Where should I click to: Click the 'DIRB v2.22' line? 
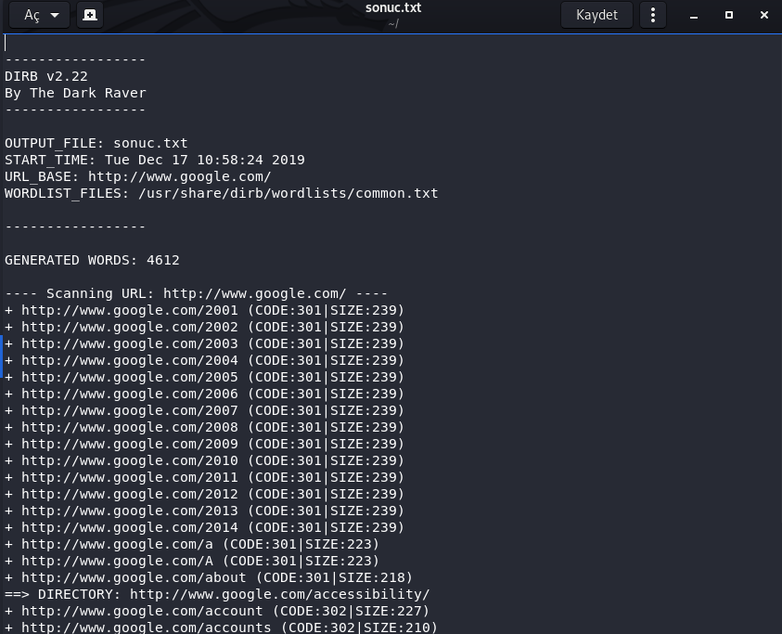point(46,76)
